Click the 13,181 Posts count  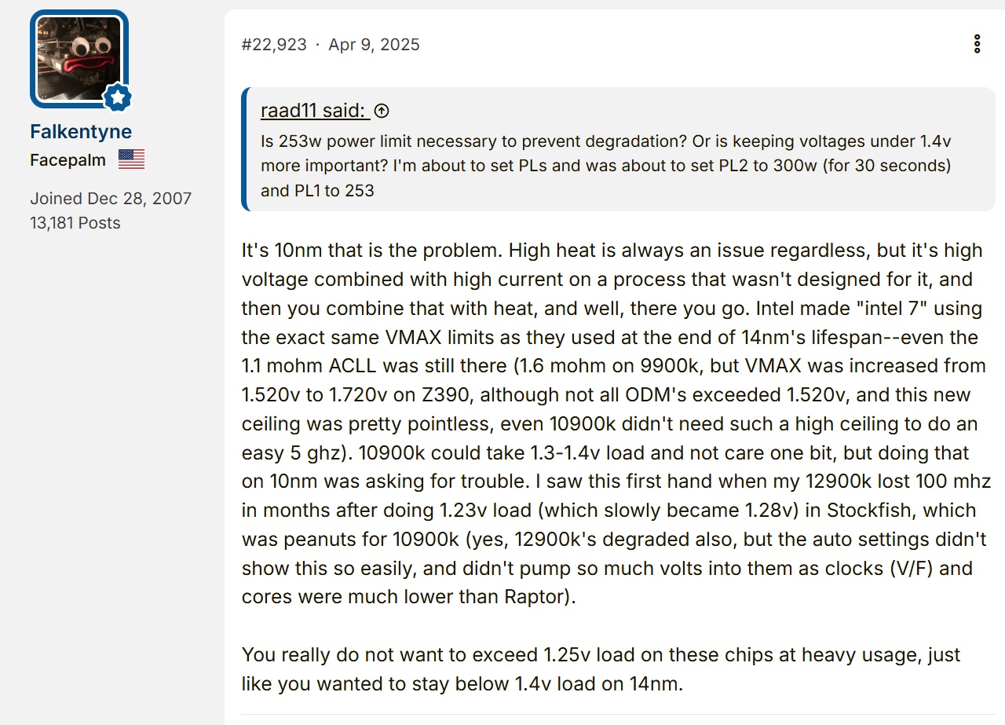[x=75, y=223]
